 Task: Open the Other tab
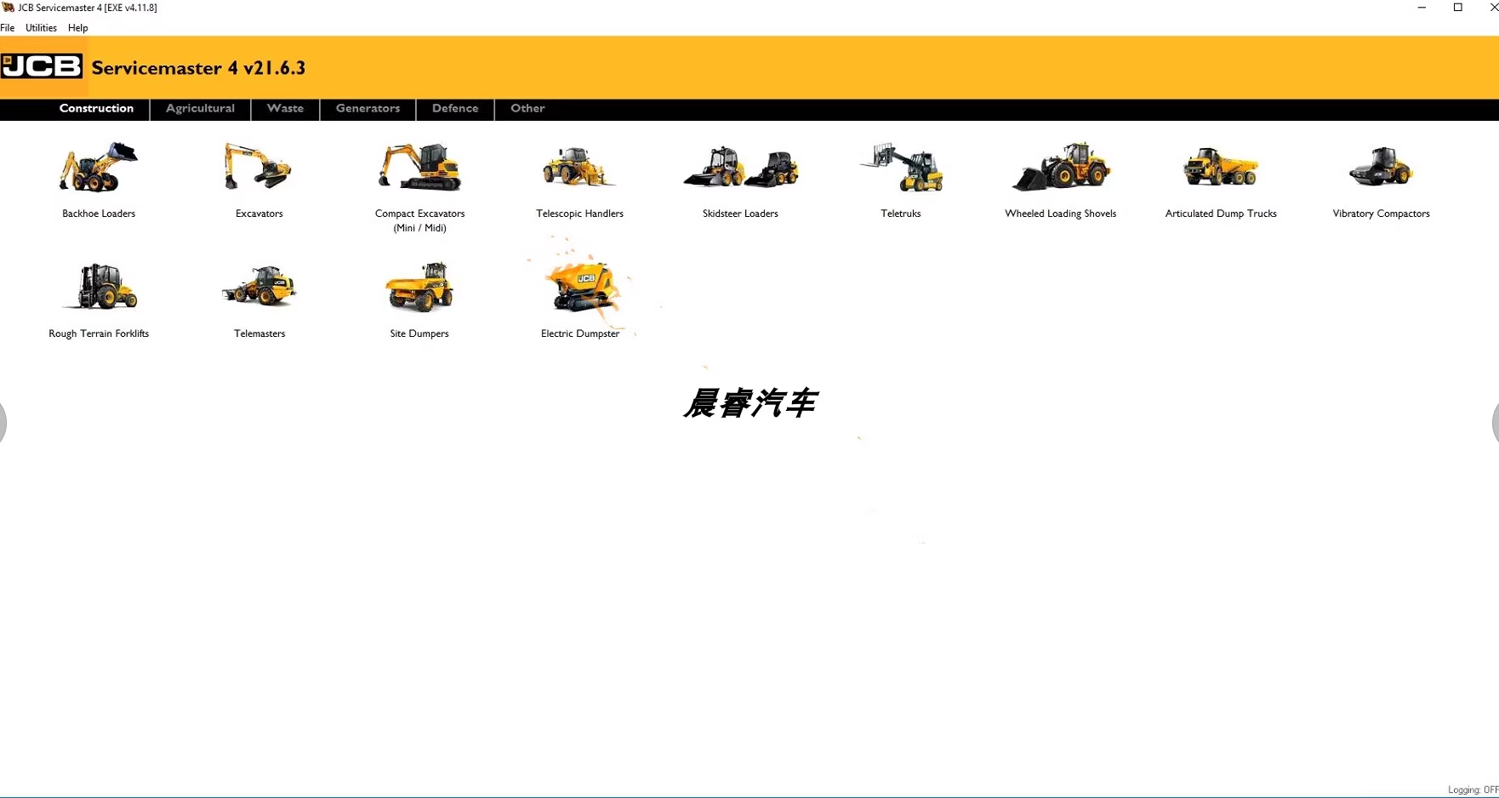pos(527,109)
